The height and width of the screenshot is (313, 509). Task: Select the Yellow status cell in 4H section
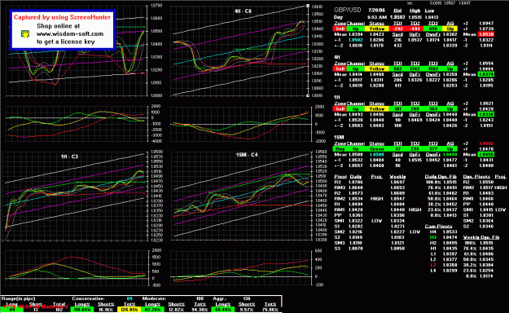[x=376, y=69]
